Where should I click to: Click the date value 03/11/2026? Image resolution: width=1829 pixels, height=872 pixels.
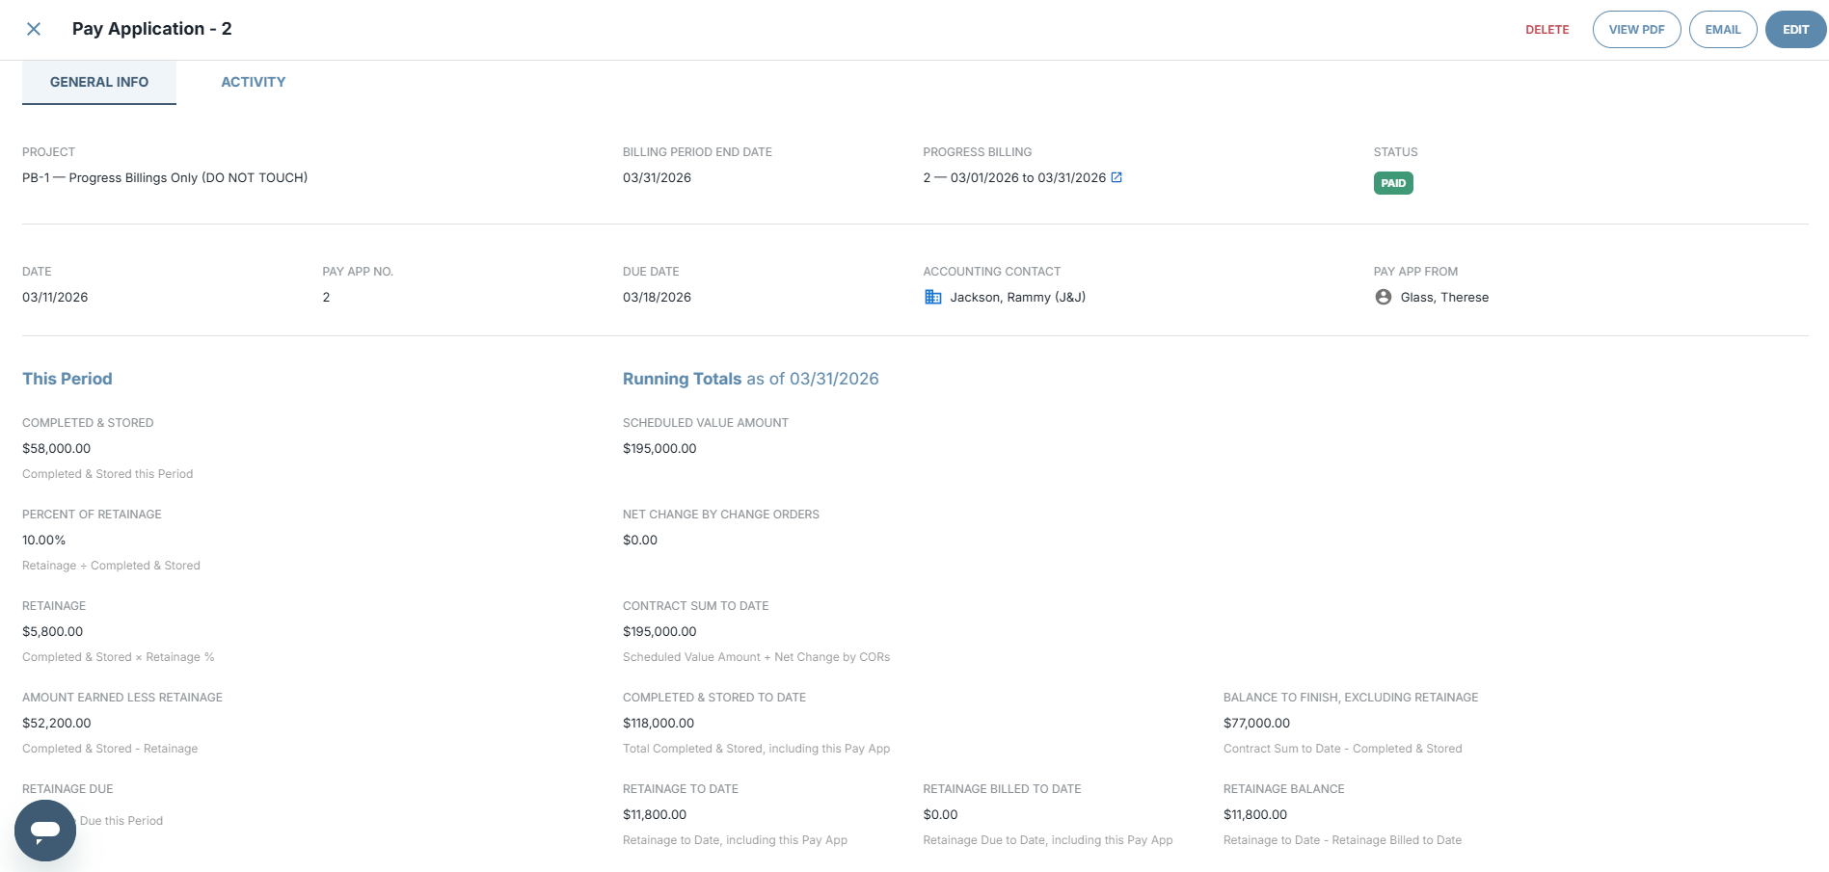[55, 297]
